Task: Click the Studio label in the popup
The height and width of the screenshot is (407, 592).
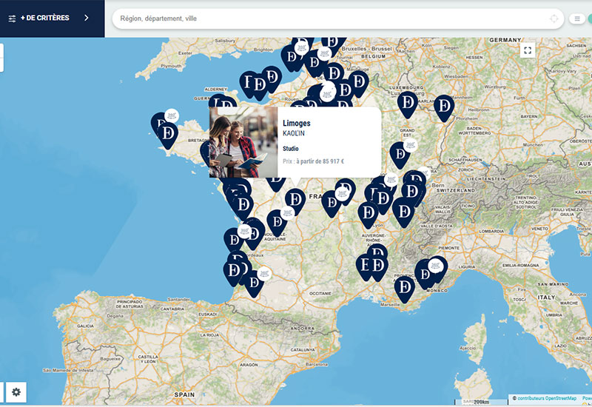Action: point(290,149)
